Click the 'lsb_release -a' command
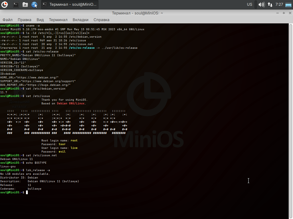Image resolution: width=293 pixels, height=219 pixels. 38,170
